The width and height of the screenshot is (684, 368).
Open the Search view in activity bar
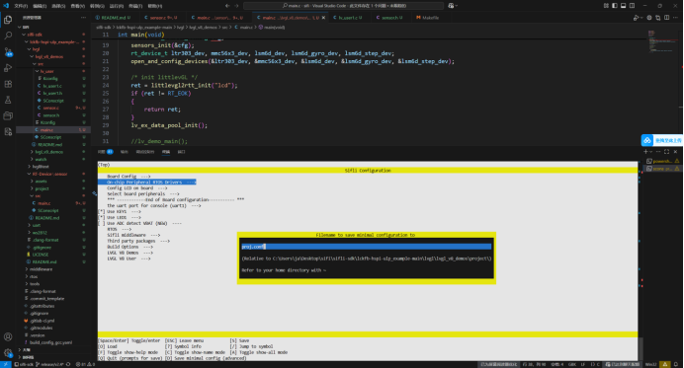pos(8,36)
